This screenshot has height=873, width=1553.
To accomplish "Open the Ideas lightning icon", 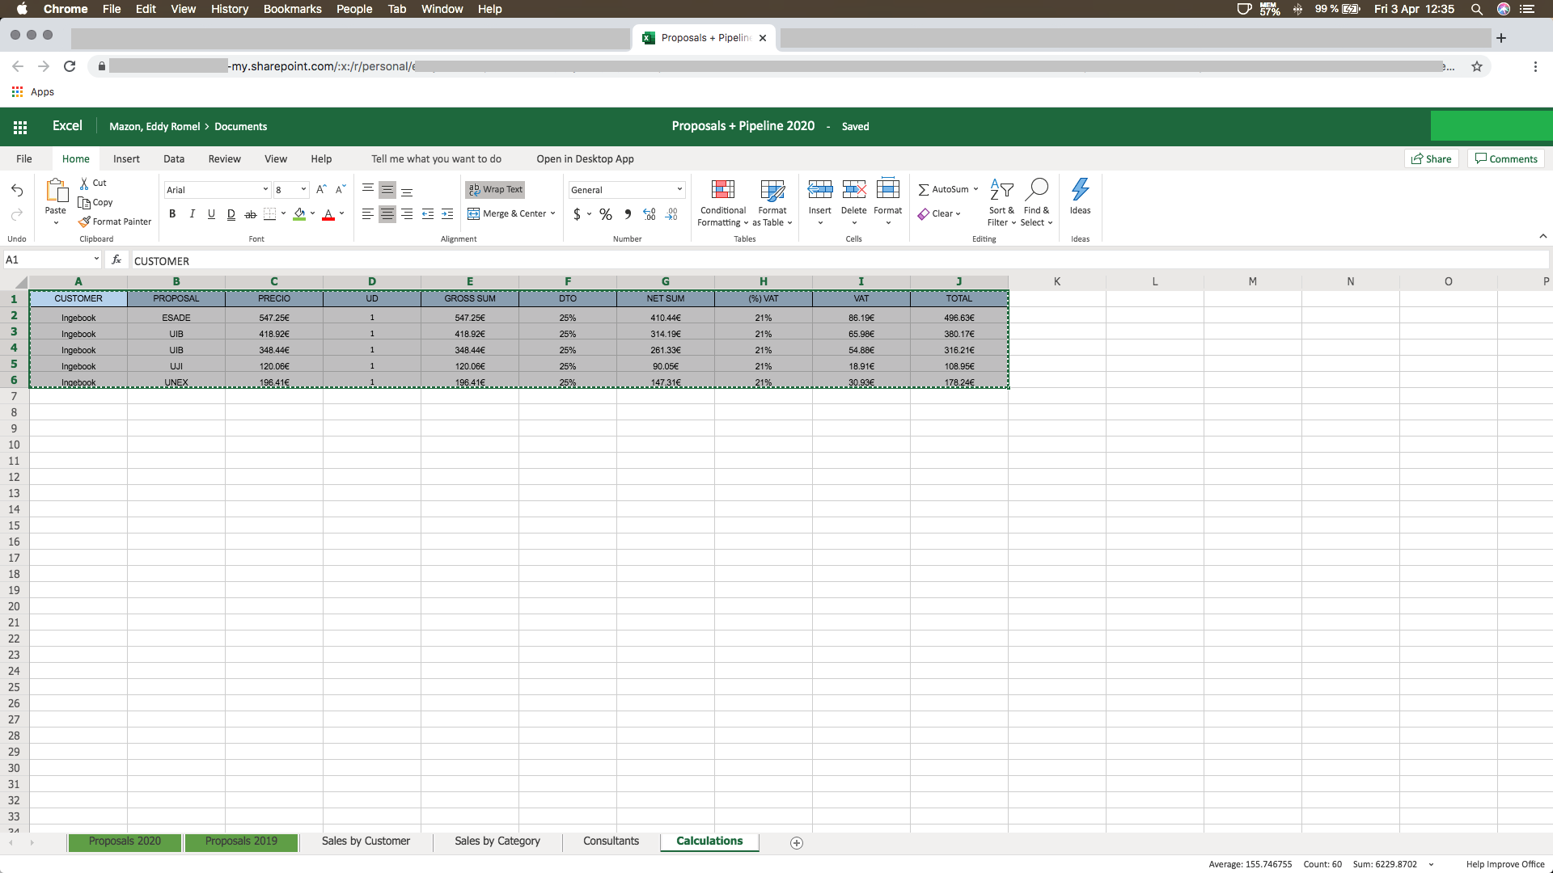I will [1080, 190].
